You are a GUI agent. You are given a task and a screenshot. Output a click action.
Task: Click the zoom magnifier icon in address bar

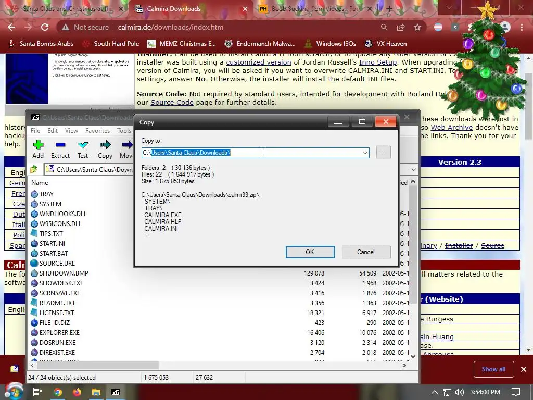384,27
